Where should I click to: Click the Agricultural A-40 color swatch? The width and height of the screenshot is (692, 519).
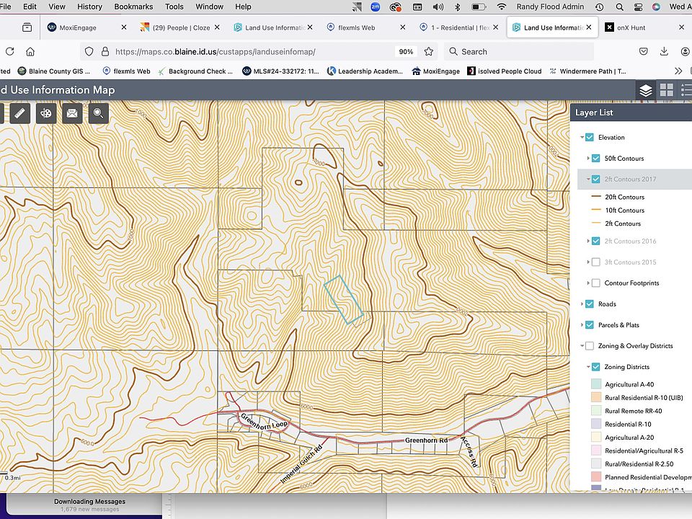(x=596, y=384)
